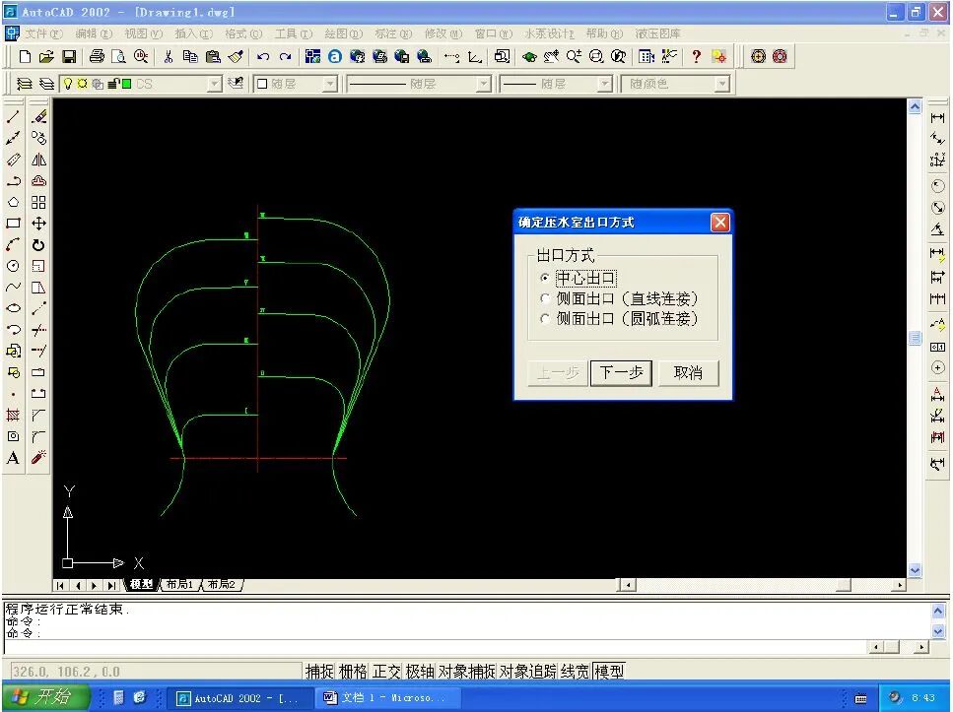953x712 pixels.
Task: Click the Help question mark icon
Action: 697,56
